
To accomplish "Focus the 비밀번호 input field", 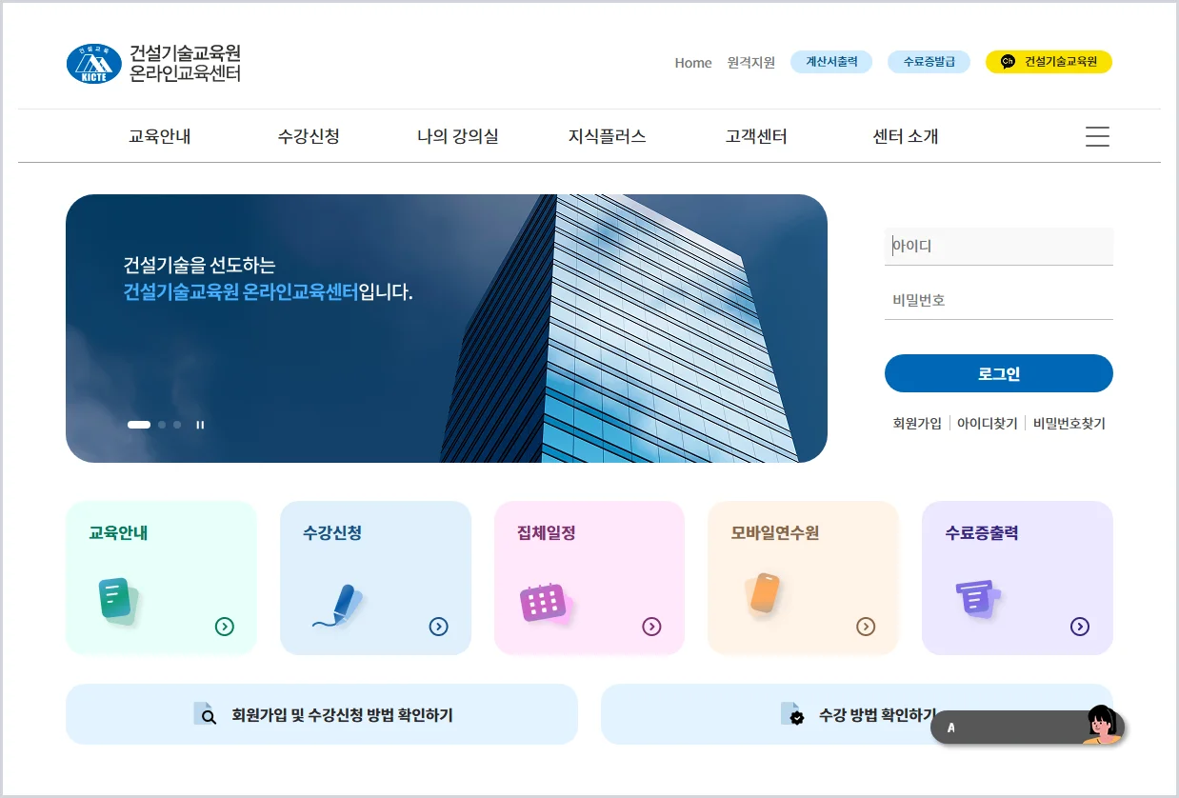I will click(999, 300).
